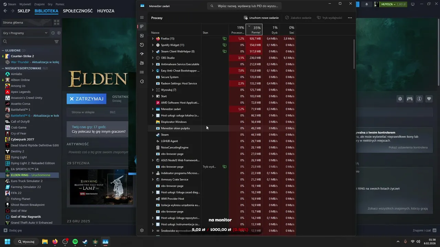Image resolution: width=440 pixels, height=247 pixels.
Task: Open Znajomi i czat in Steam
Action: [425, 231]
